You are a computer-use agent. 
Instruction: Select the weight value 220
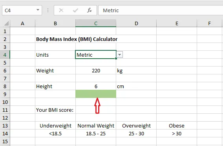[x=96, y=70]
